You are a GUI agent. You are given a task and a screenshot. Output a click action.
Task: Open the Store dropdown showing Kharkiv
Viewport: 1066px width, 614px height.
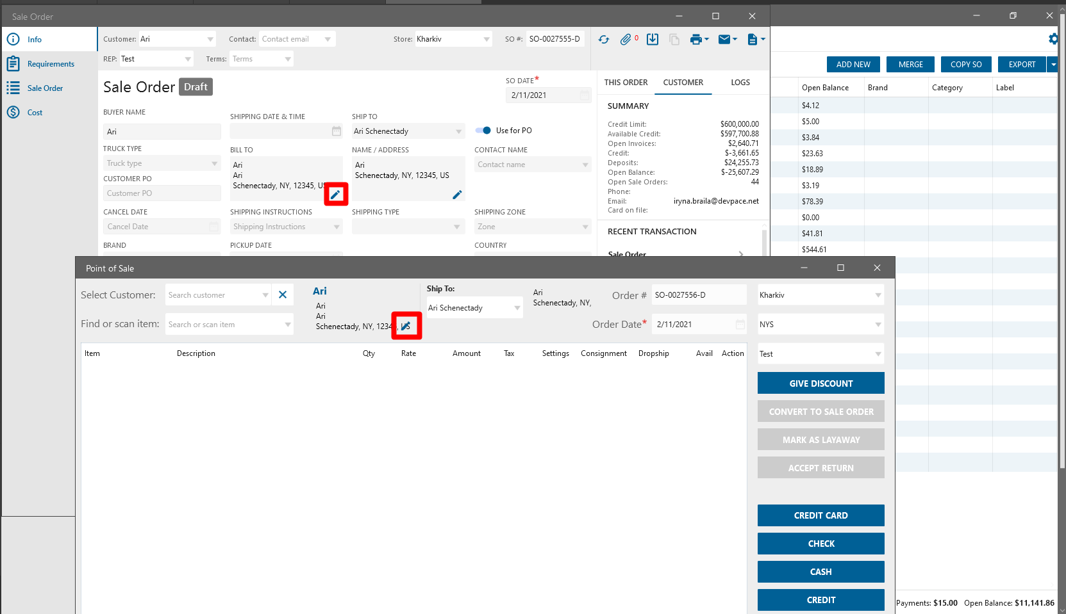(x=487, y=40)
